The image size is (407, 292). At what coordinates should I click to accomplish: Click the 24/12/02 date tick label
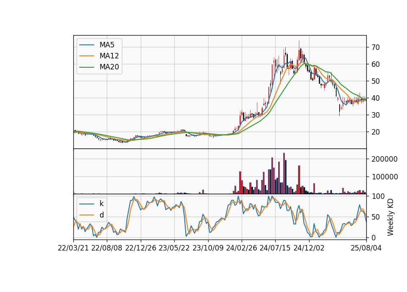point(309,248)
